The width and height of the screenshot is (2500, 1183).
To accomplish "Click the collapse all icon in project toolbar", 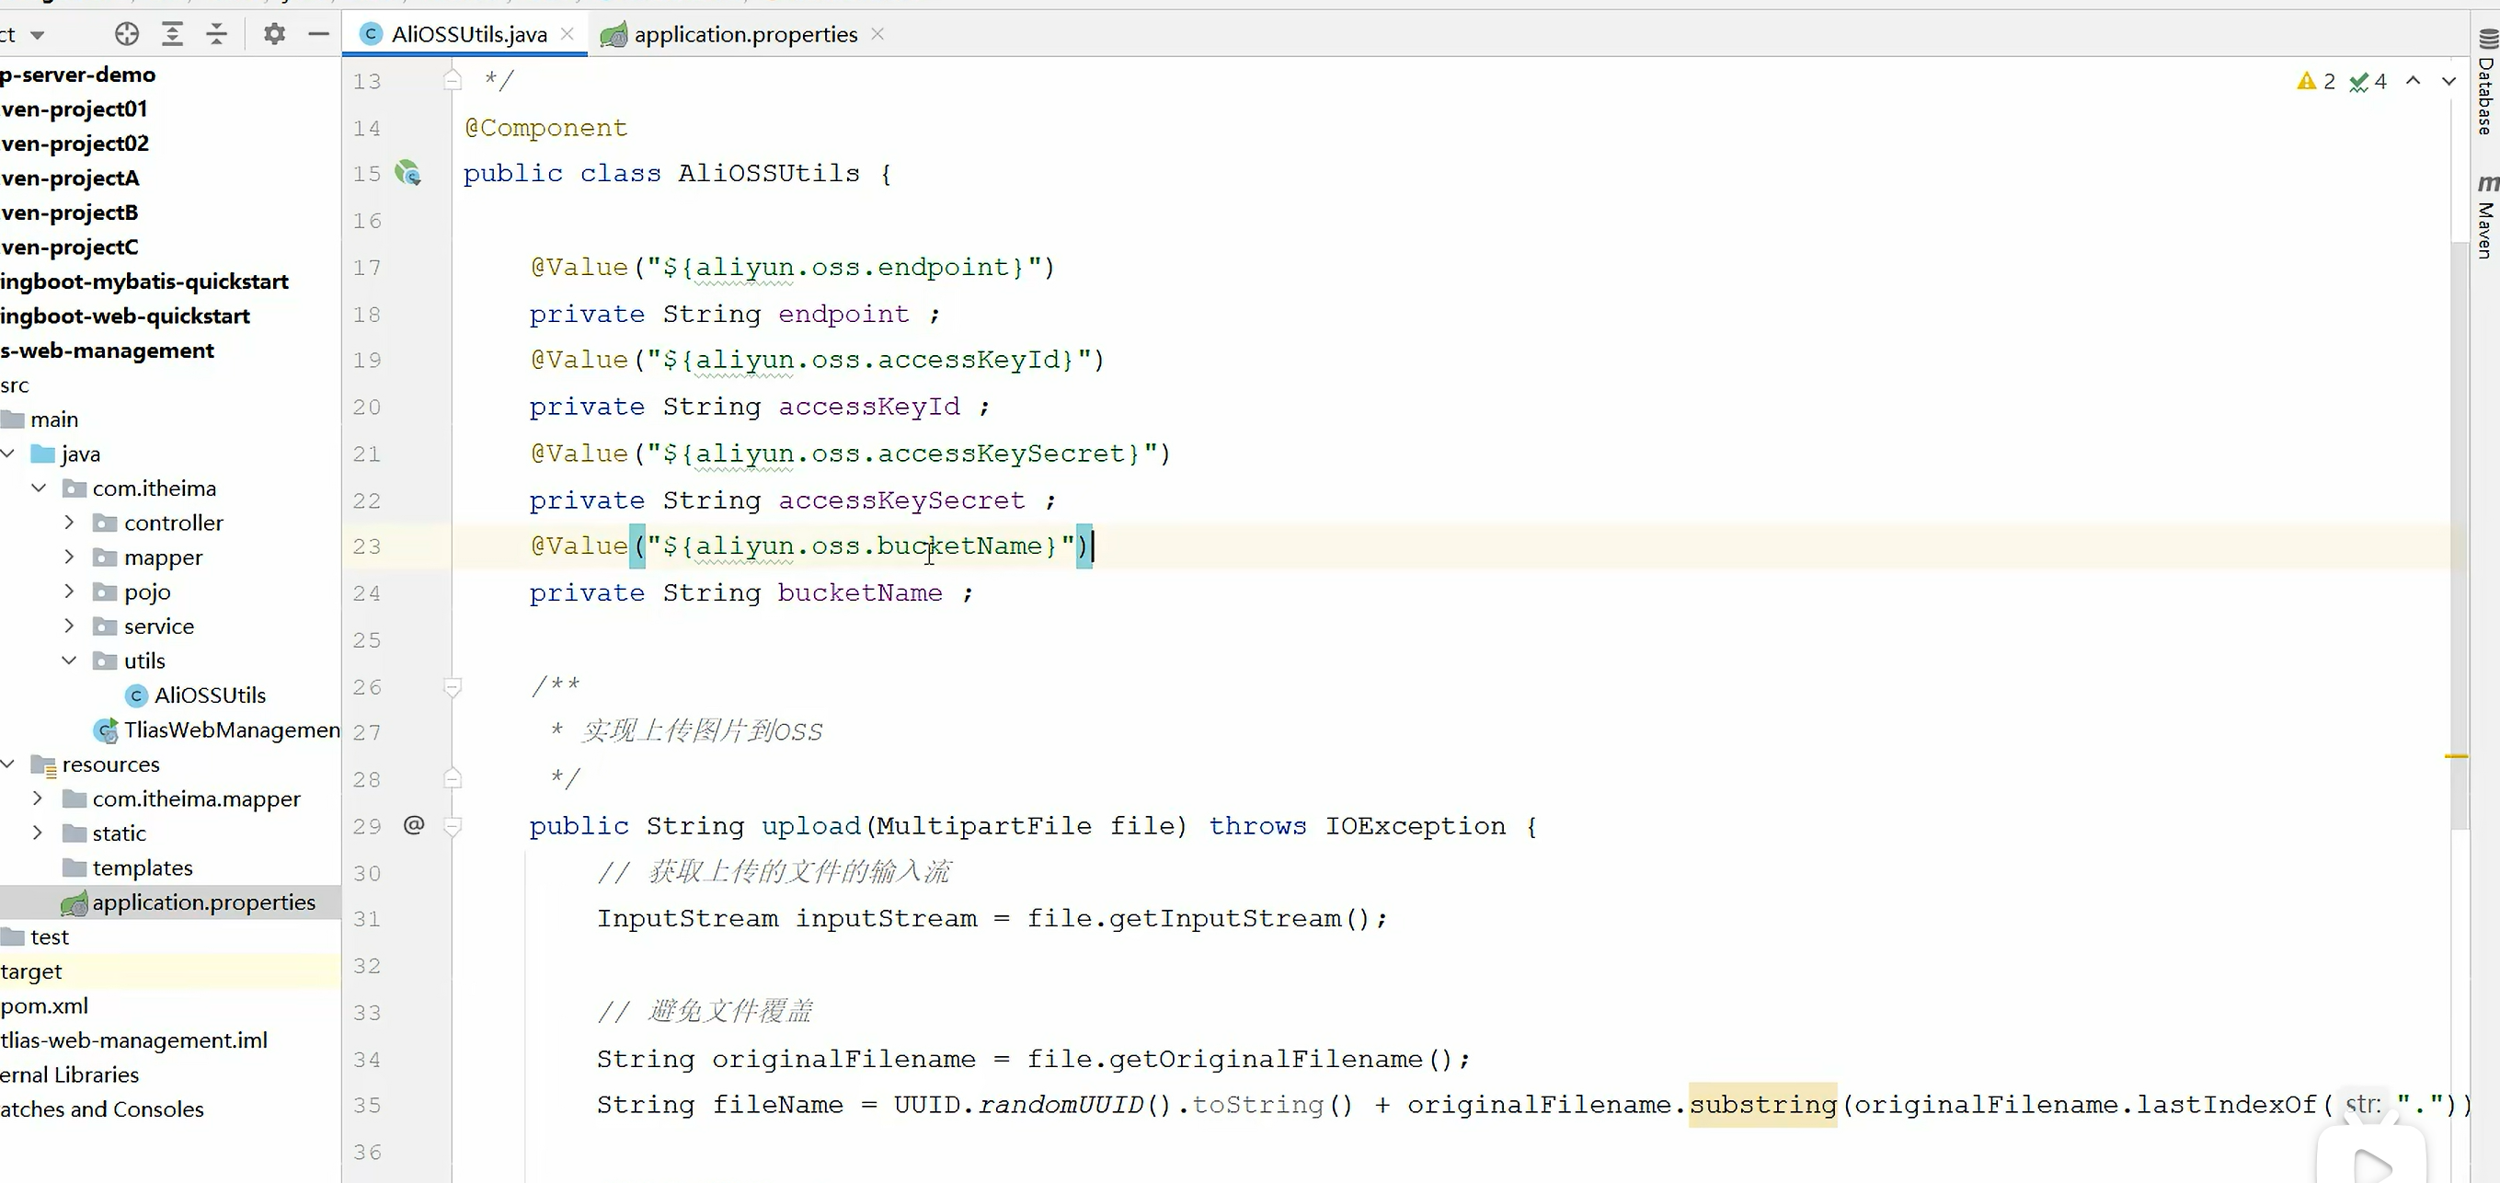I will coord(216,35).
